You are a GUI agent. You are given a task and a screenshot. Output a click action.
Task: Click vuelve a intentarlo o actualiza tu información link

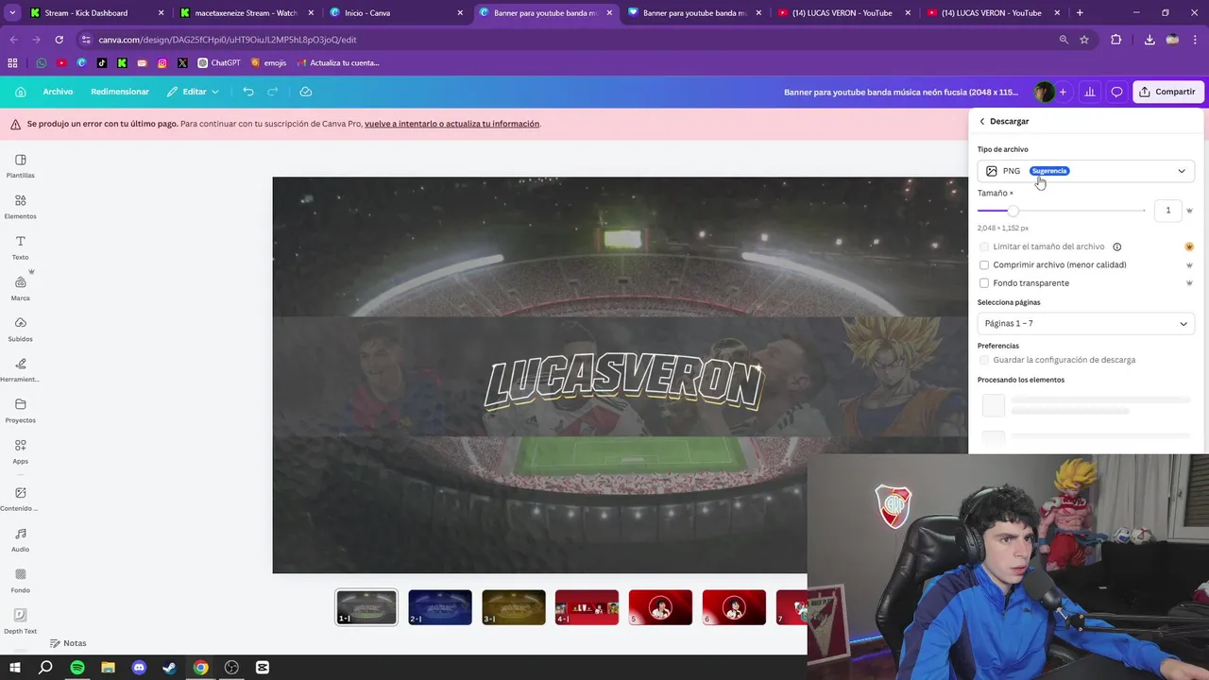[x=451, y=124]
